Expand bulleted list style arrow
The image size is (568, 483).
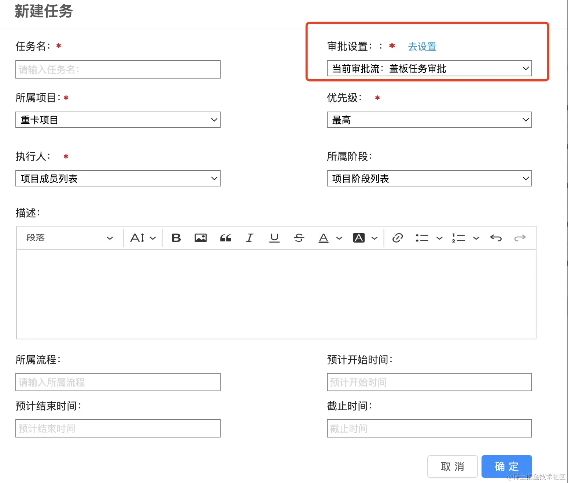click(439, 238)
